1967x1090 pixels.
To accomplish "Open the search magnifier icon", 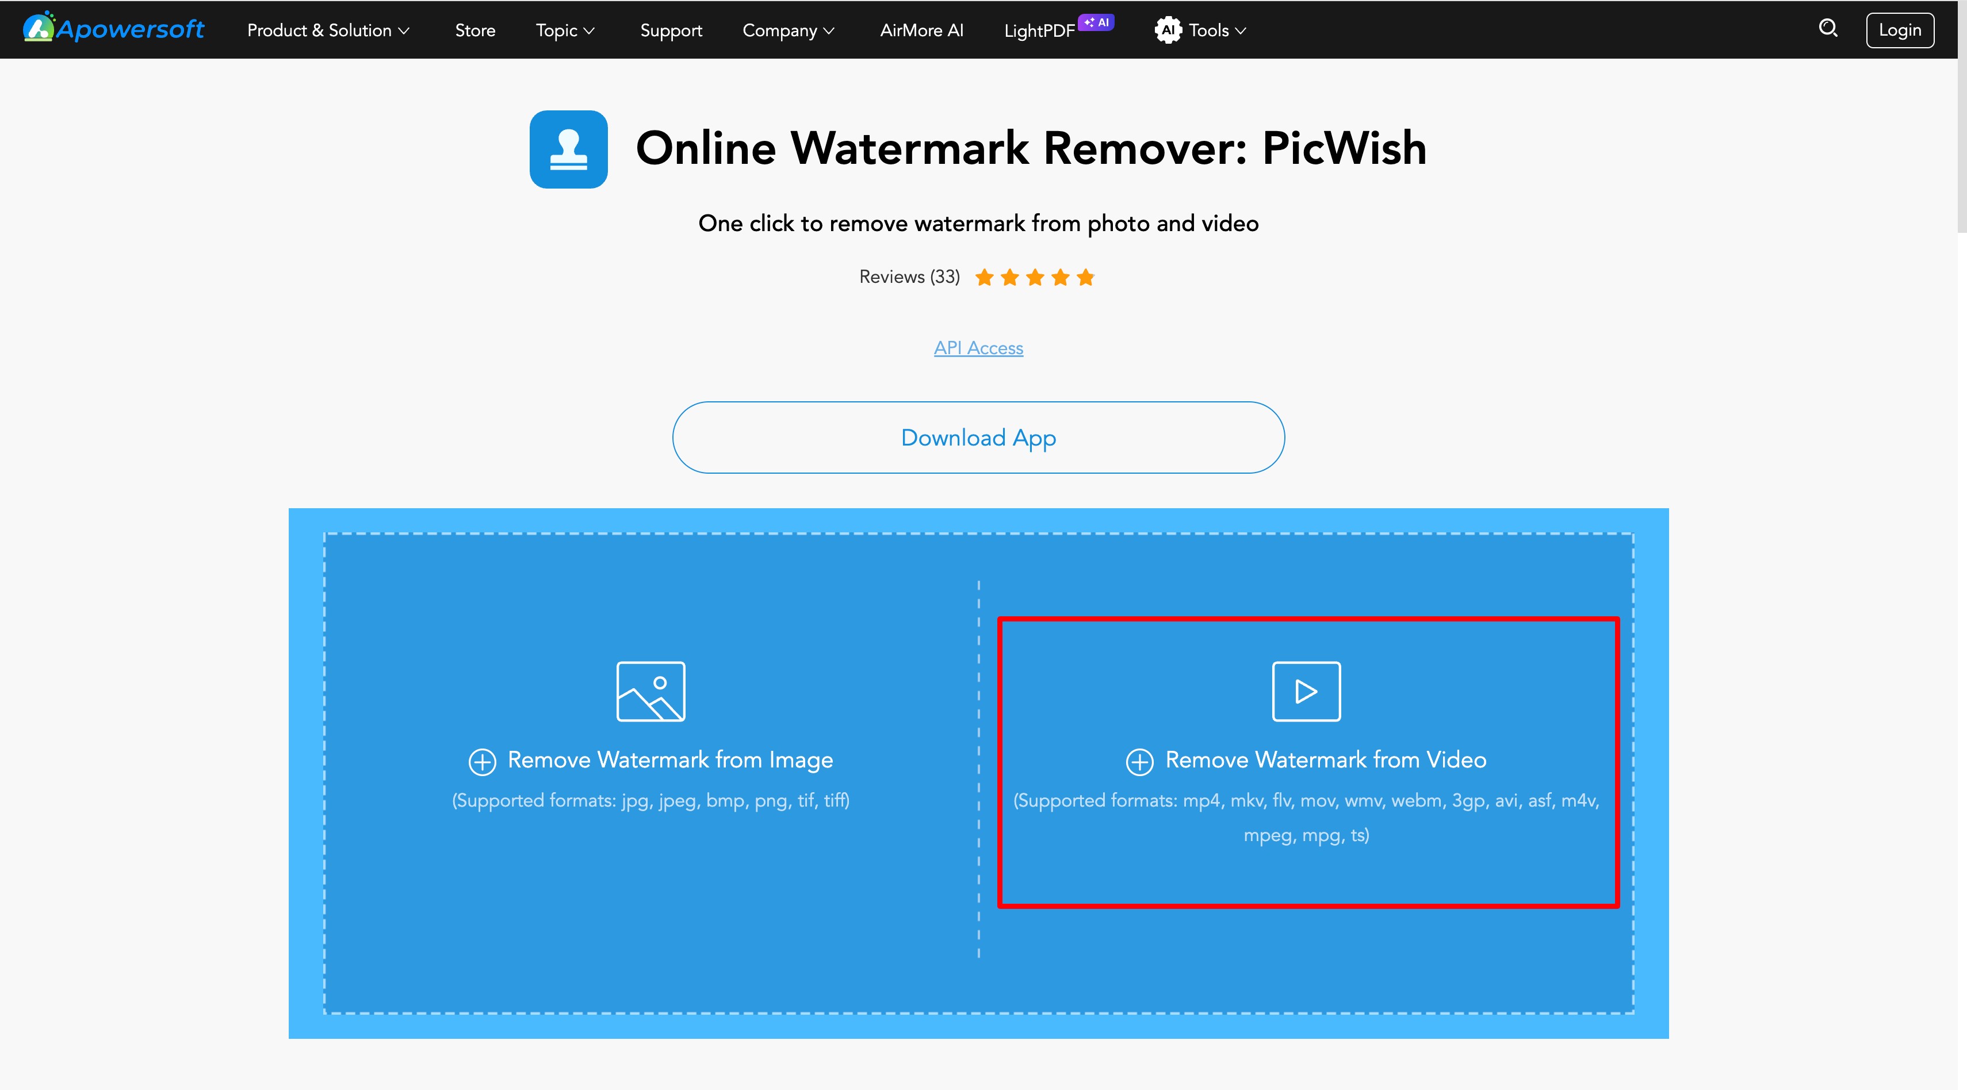I will coord(1828,29).
